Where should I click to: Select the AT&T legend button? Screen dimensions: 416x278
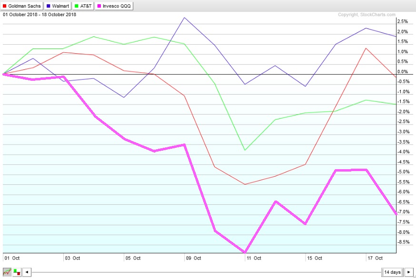coord(83,6)
